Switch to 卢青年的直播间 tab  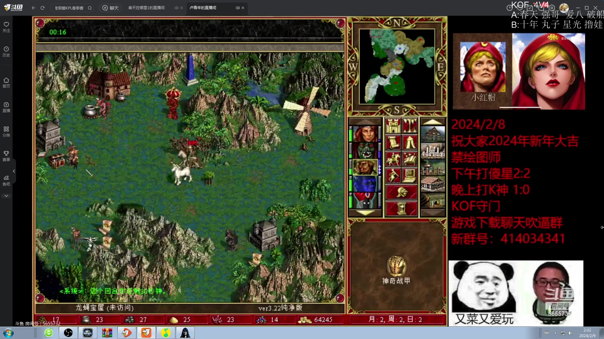pos(203,8)
